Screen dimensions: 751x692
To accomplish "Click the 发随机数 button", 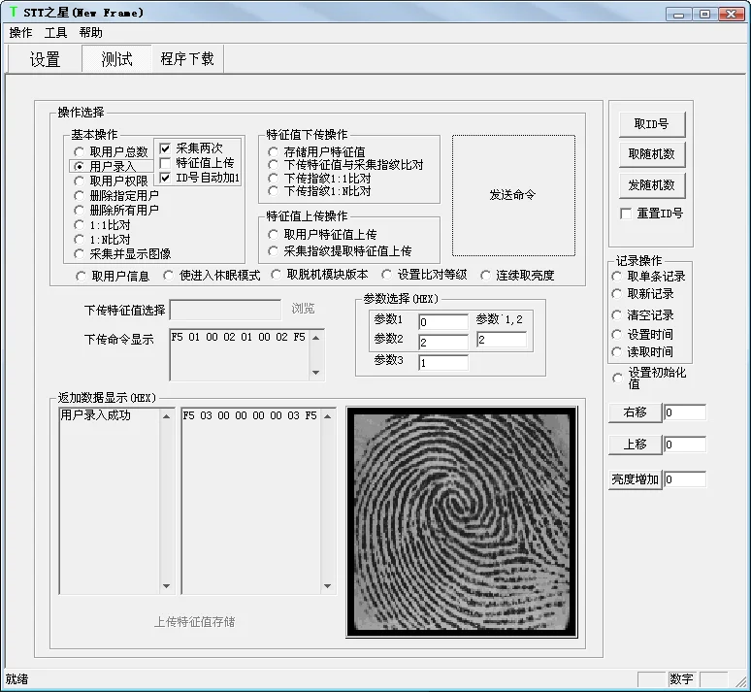I will [652, 185].
